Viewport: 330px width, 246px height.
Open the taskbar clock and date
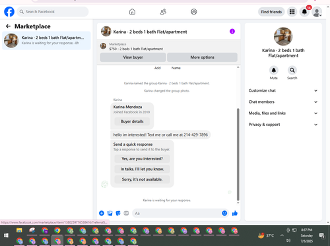click(307, 235)
